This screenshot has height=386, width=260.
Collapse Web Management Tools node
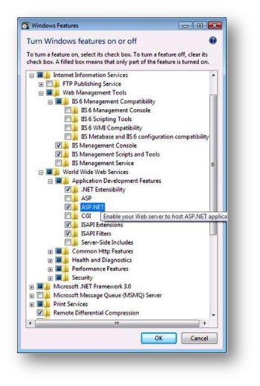pyautogui.click(x=41, y=93)
